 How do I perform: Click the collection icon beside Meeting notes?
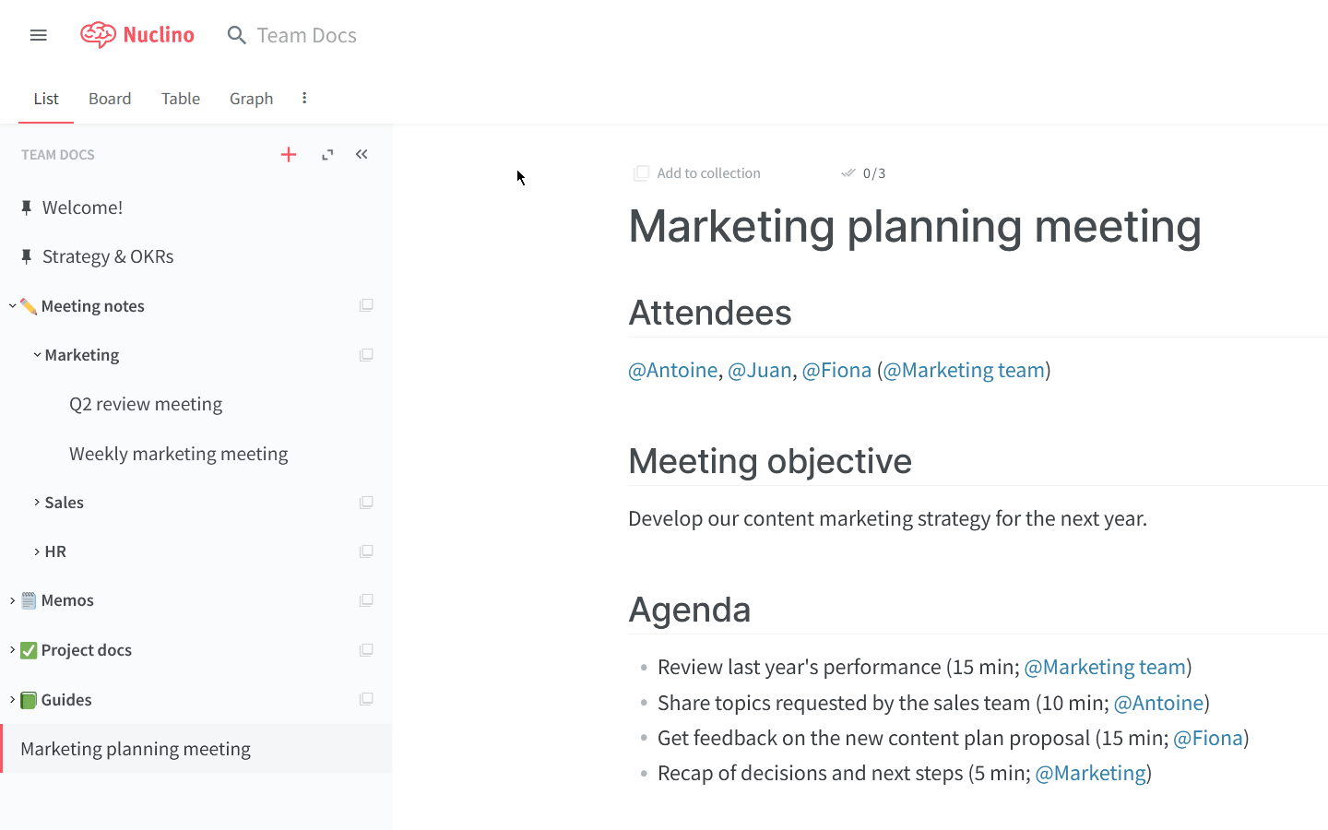tap(366, 305)
